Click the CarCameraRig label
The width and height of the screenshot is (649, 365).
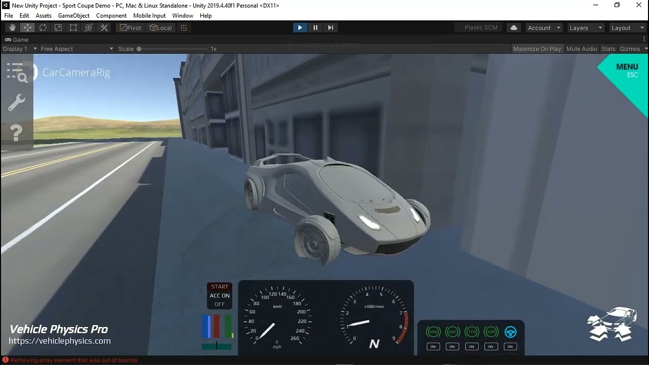click(x=76, y=72)
